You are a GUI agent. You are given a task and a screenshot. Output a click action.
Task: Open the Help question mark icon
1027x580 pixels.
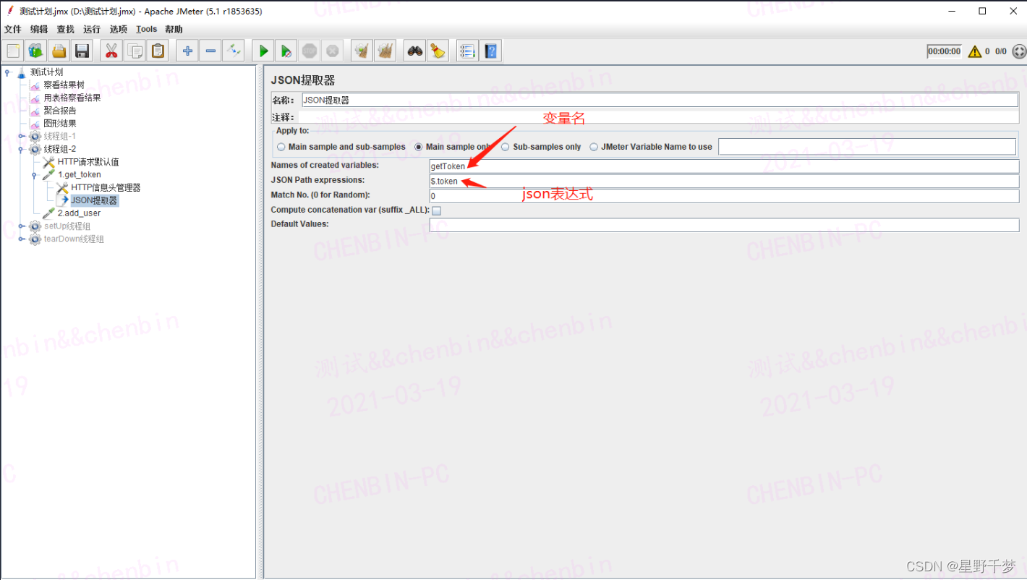click(x=491, y=51)
